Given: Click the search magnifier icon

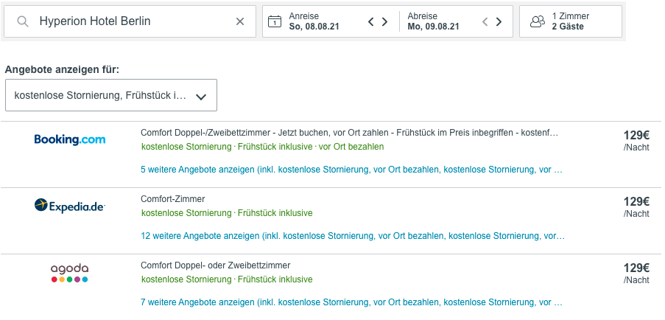Looking at the screenshot, I should click(23, 21).
